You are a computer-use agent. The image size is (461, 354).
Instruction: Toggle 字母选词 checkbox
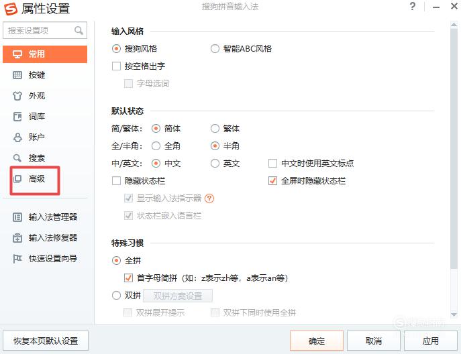click(128, 84)
